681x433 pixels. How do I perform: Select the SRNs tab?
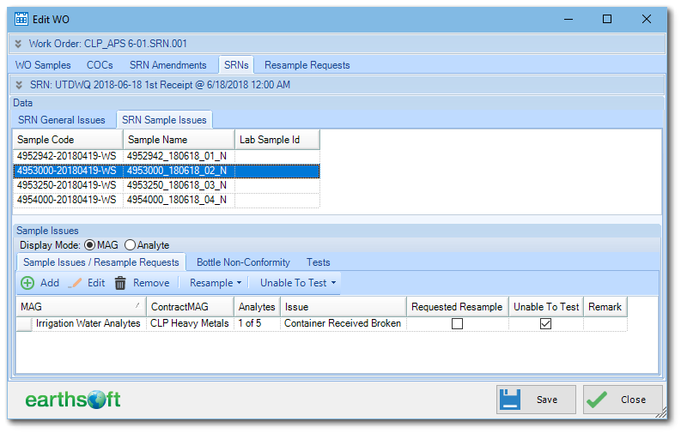click(x=236, y=65)
